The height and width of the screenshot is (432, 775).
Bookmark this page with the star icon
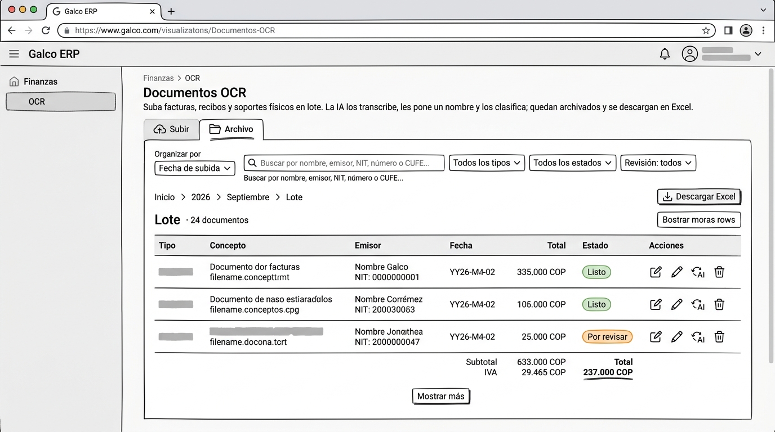(706, 30)
